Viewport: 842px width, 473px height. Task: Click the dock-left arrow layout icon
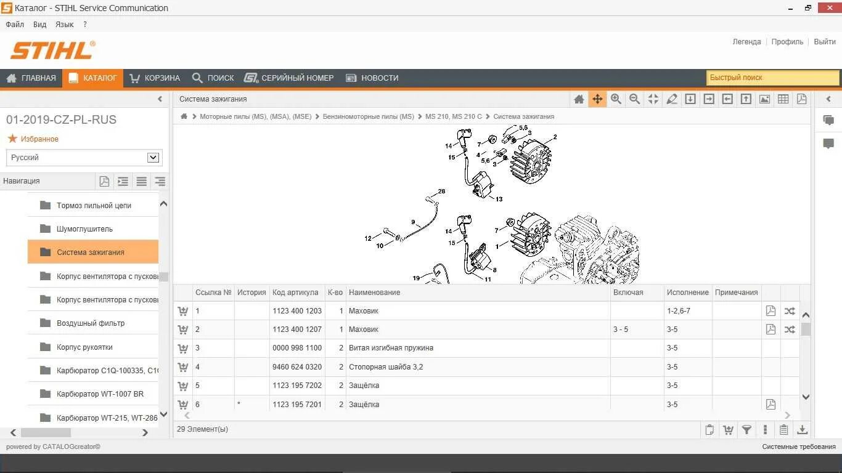(727, 99)
